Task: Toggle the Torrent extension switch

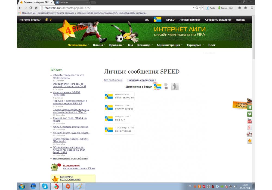Action: (x=231, y=8)
